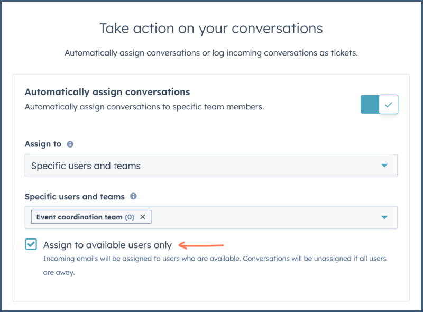Click the info icon beside Assign to
This screenshot has height=312, width=423.
pyautogui.click(x=70, y=144)
